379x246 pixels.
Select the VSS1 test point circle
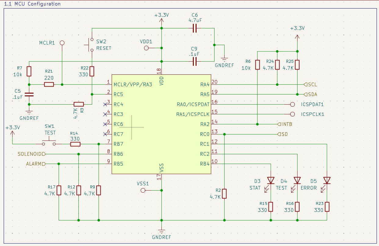click(143, 191)
